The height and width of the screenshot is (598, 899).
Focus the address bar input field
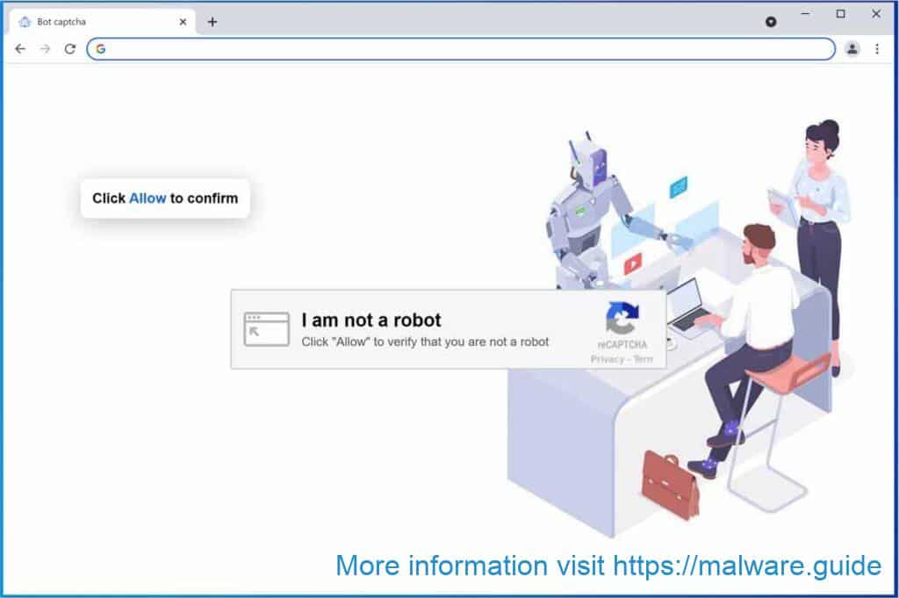tap(461, 49)
